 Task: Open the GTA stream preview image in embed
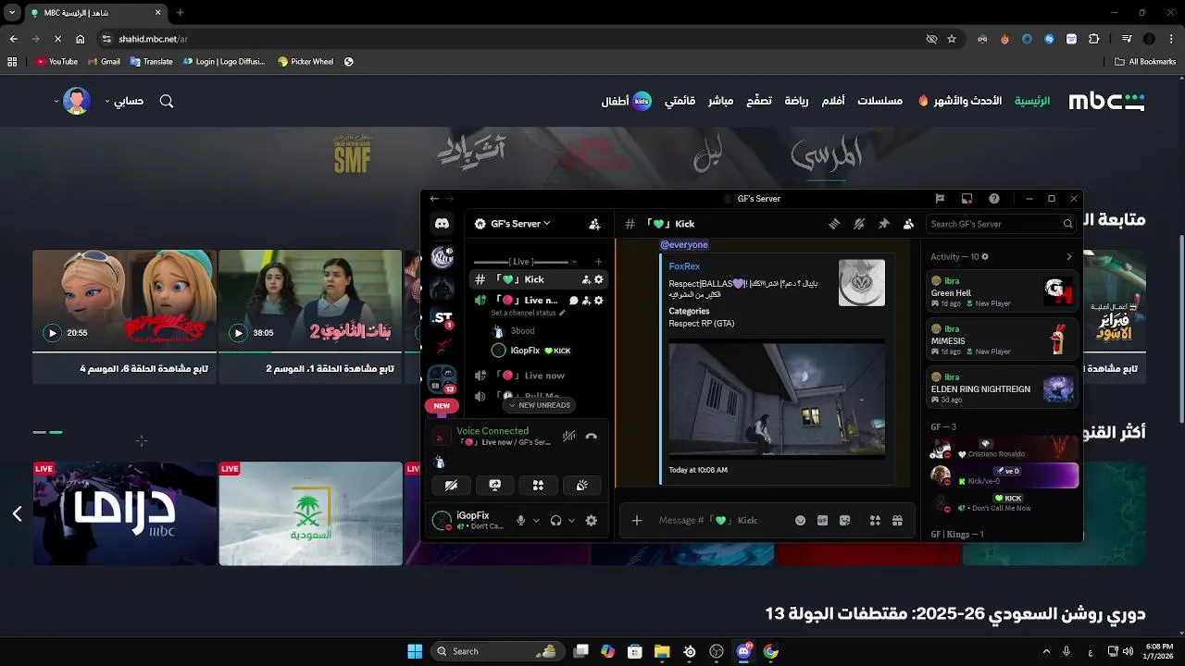[x=777, y=398]
